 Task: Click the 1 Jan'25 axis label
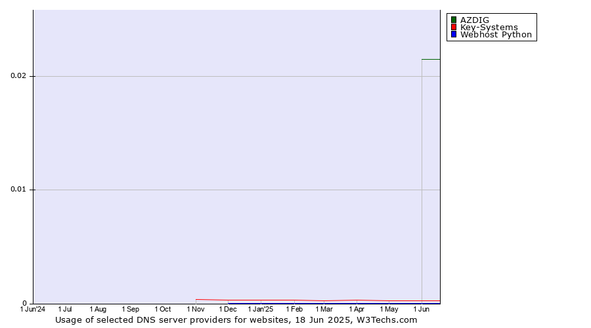pos(261,309)
